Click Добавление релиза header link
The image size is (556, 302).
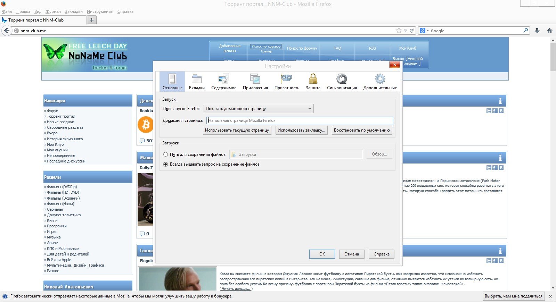click(230, 48)
